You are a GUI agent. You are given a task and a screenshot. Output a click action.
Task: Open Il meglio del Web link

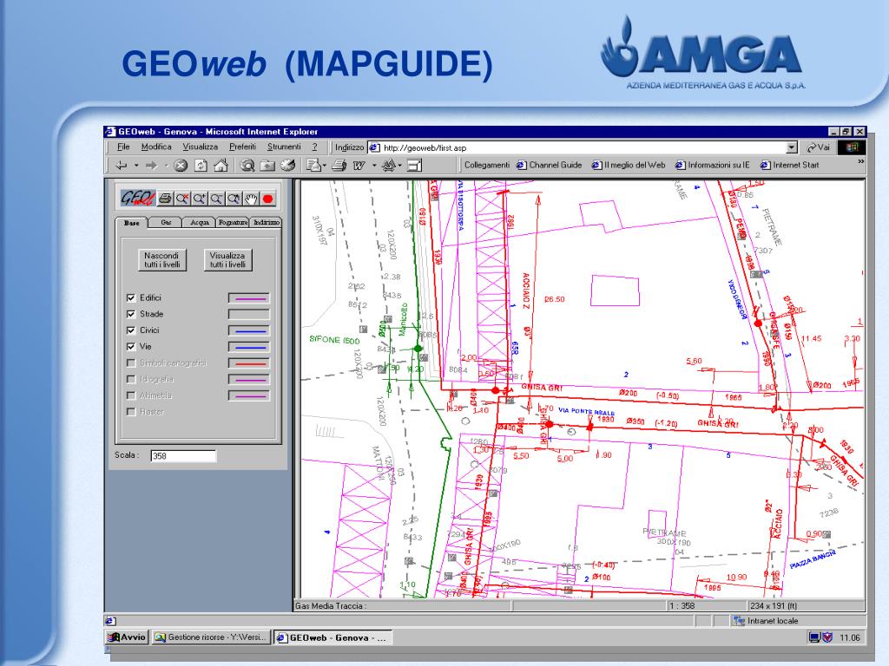629,165
